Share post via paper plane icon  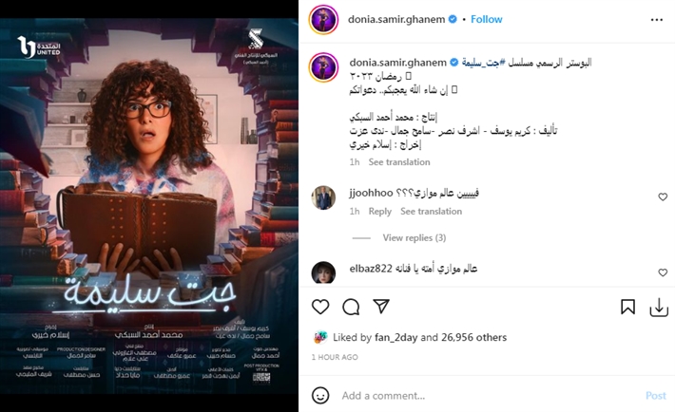tap(381, 307)
